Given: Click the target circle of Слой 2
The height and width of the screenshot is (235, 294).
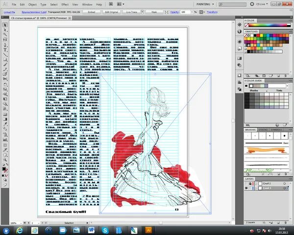Looking at the screenshot, I should [285, 184].
